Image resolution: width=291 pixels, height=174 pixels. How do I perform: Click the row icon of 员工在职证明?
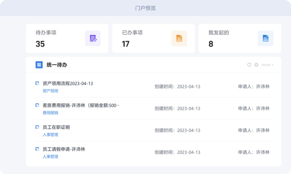click(37, 127)
